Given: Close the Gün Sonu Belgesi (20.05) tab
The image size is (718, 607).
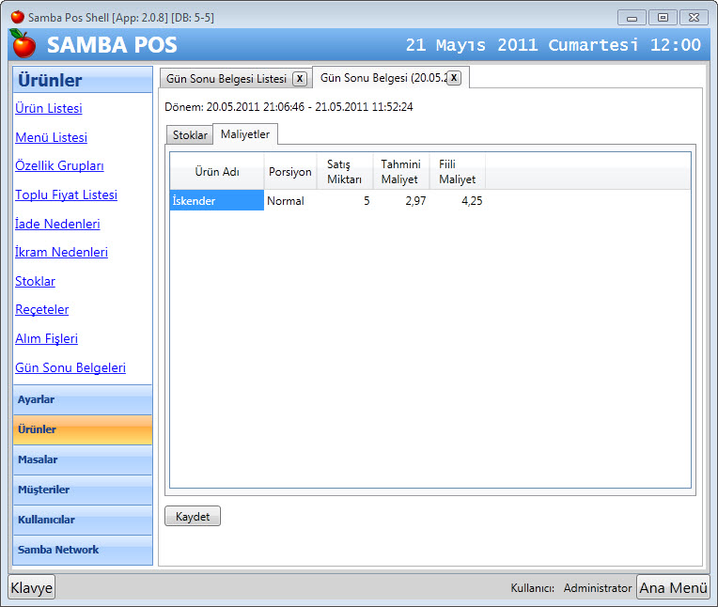Looking at the screenshot, I should tap(454, 78).
